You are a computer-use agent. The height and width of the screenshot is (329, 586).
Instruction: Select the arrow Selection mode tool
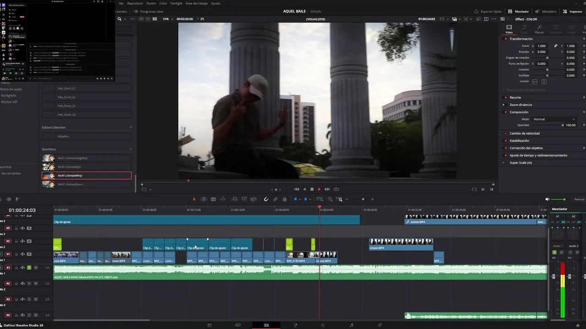point(194,199)
